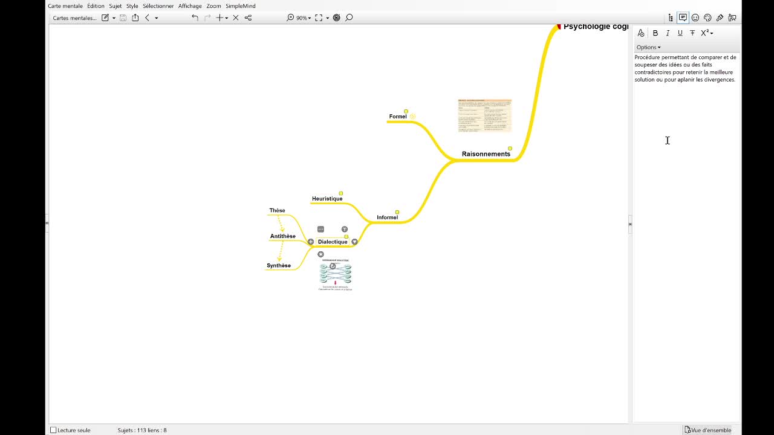
Task: Click the search magnifier in toolbar
Action: (349, 18)
